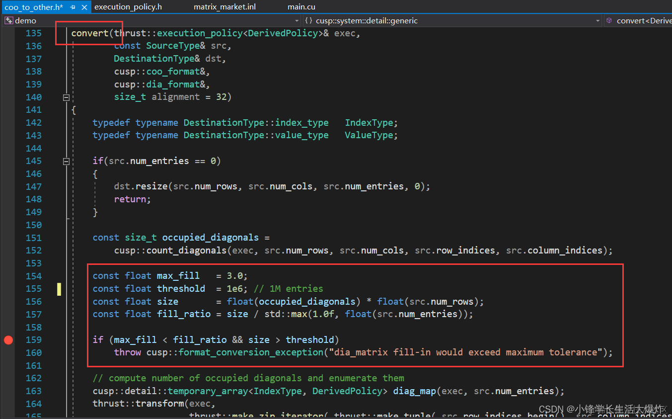Click the 3.0 value on line 154

pyautogui.click(x=235, y=276)
